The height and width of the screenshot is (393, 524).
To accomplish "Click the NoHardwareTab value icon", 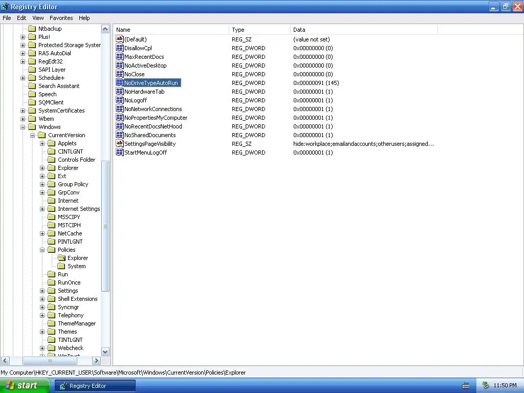I will pos(120,91).
